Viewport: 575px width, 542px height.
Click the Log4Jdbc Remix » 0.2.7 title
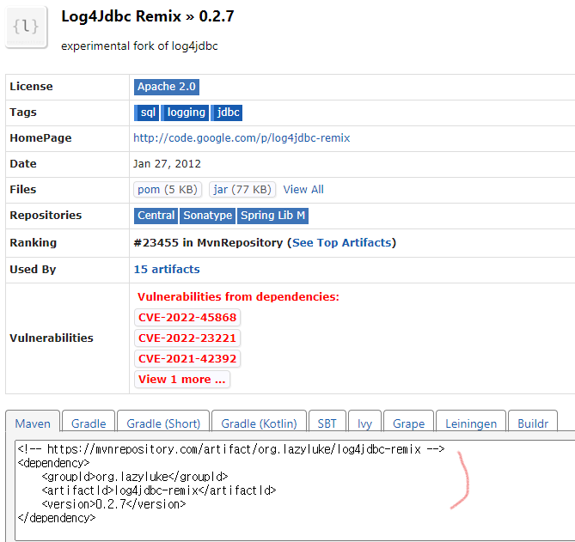tap(148, 16)
